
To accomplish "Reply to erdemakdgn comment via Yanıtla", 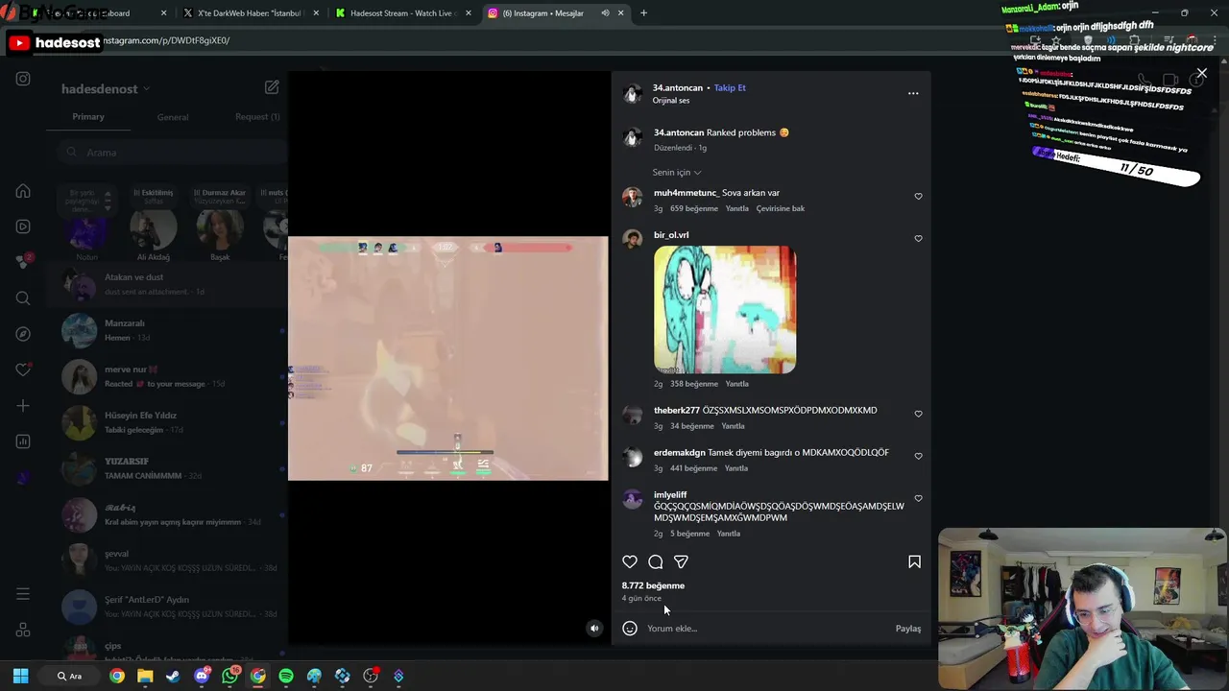I will tap(736, 468).
